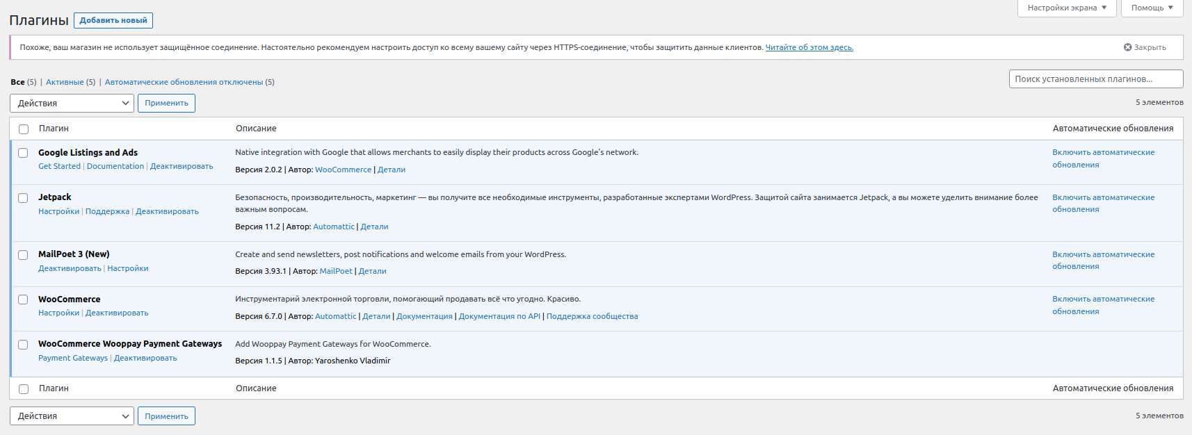Sort by the Плагин header column
This screenshot has width=1192, height=435.
54,129
